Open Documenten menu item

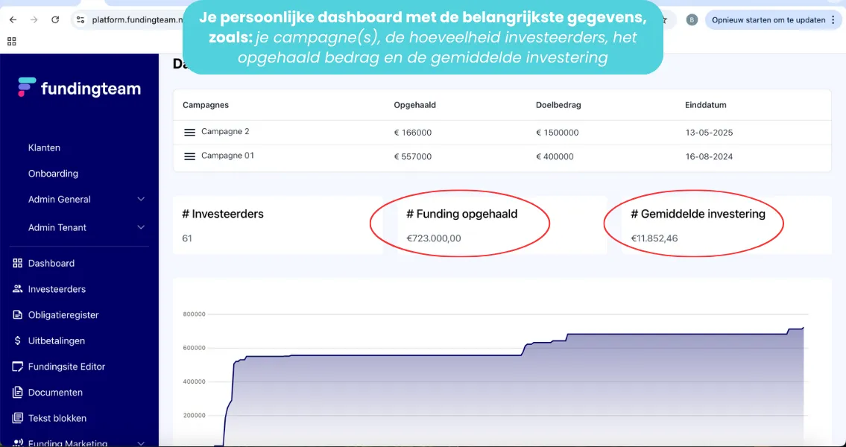click(56, 393)
